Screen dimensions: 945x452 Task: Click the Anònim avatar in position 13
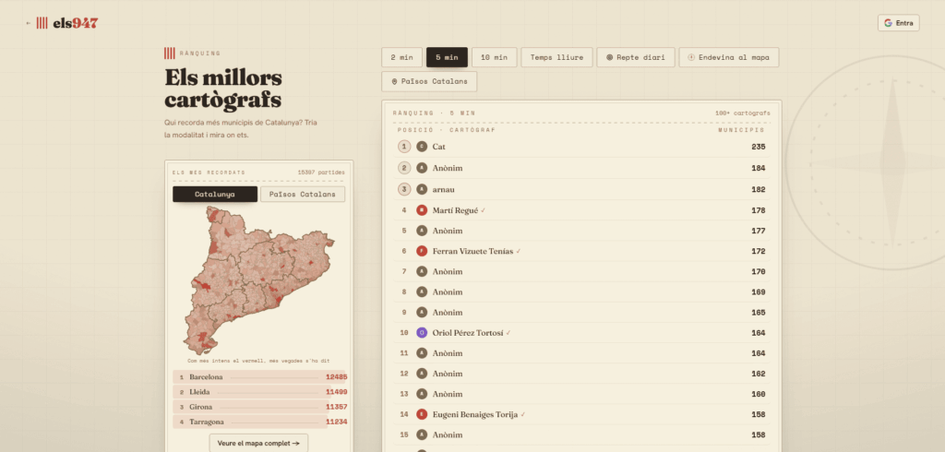[x=422, y=394]
